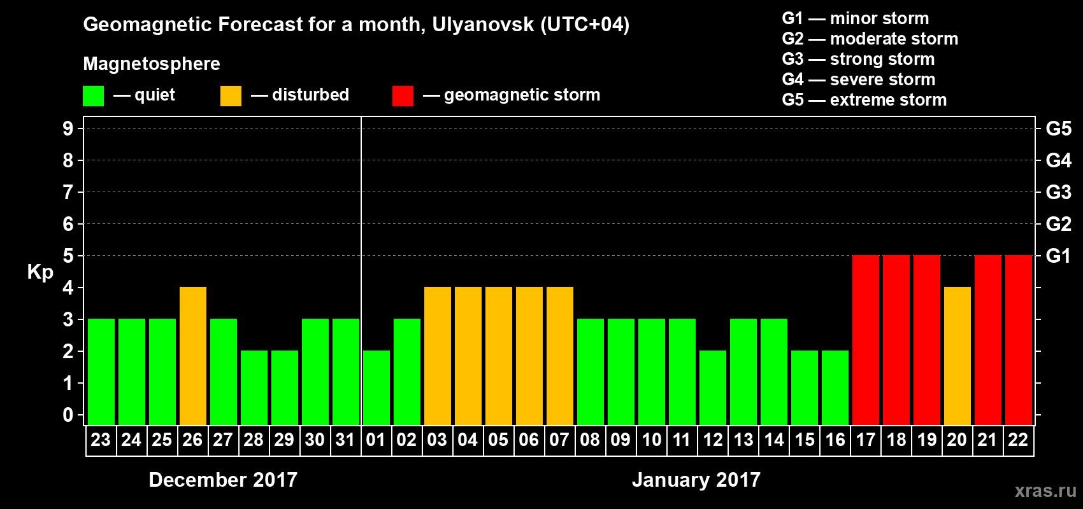Viewport: 1083px width, 509px height.
Task: Click the 'January 2017' month label
Action: tap(696, 480)
